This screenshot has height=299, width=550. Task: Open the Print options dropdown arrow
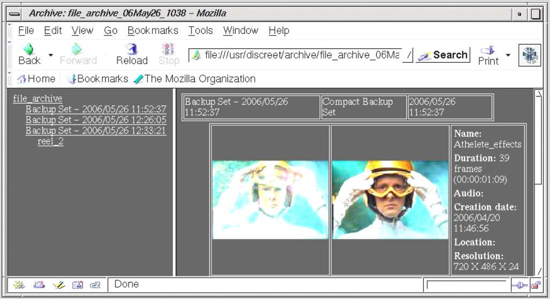(508, 55)
